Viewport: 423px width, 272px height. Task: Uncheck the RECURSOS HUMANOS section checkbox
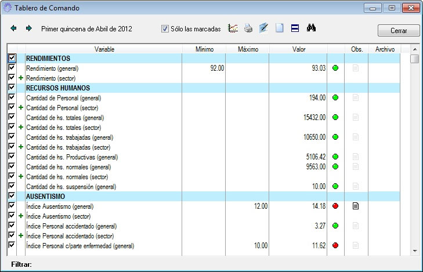[12, 88]
